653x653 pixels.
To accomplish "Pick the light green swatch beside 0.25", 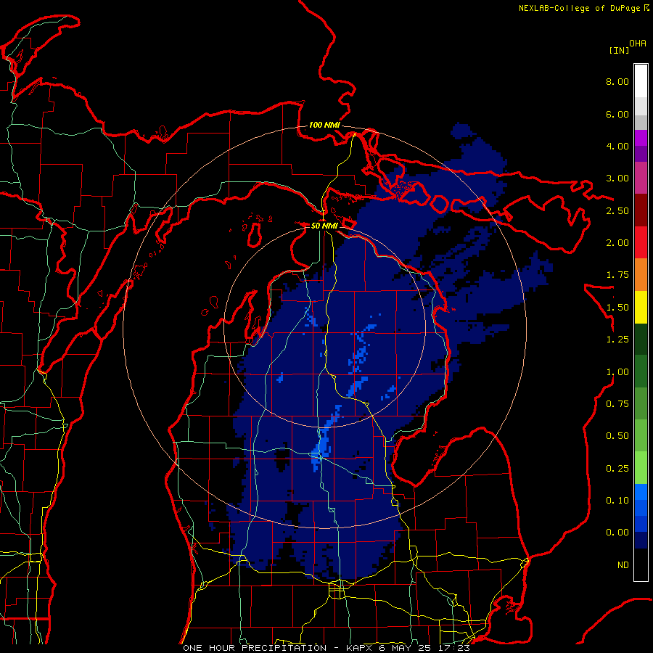I will [641, 468].
